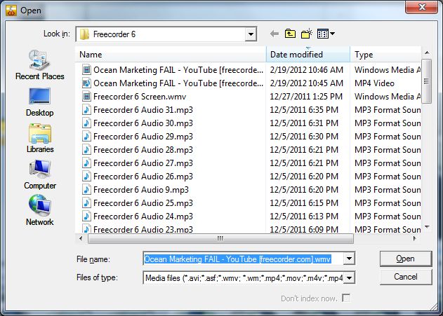Select Freecorder 6 Audio 27.mp3 name
443x316 pixels.
pos(143,163)
